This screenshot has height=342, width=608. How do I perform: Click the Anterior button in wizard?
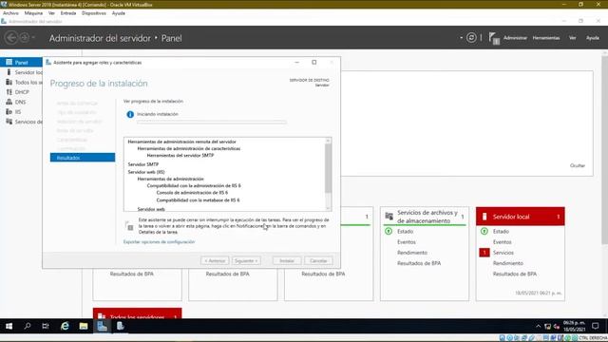pyautogui.click(x=215, y=260)
